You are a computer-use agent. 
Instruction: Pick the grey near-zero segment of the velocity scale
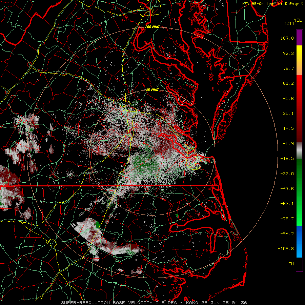click(299, 151)
